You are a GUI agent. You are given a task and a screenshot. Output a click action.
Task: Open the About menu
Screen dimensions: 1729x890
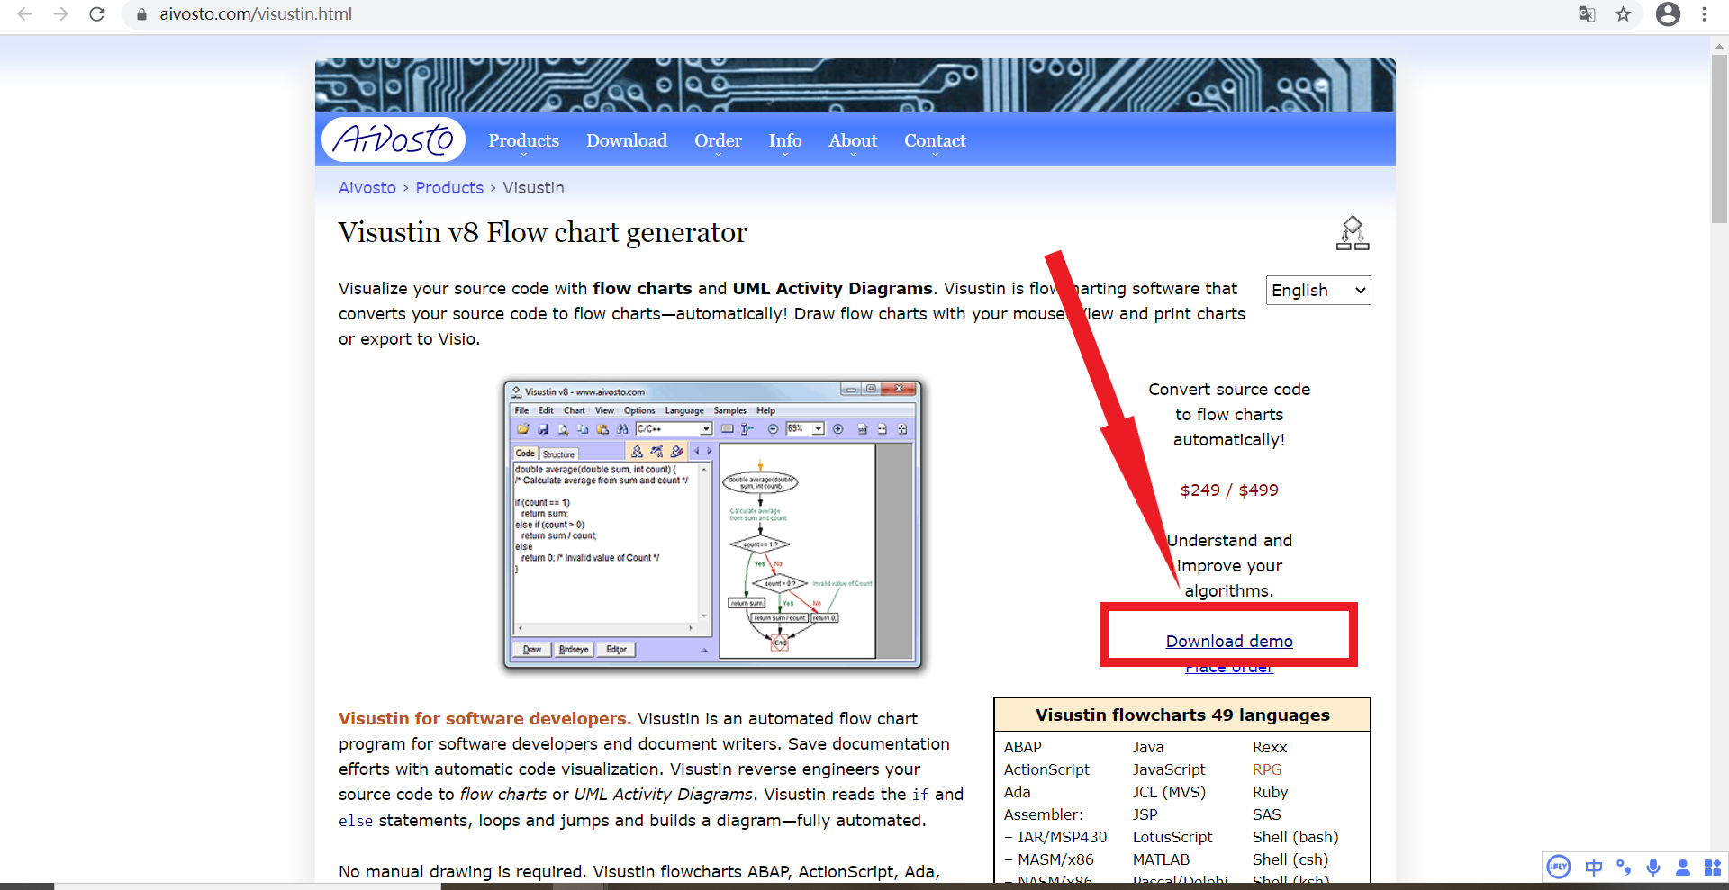point(853,140)
